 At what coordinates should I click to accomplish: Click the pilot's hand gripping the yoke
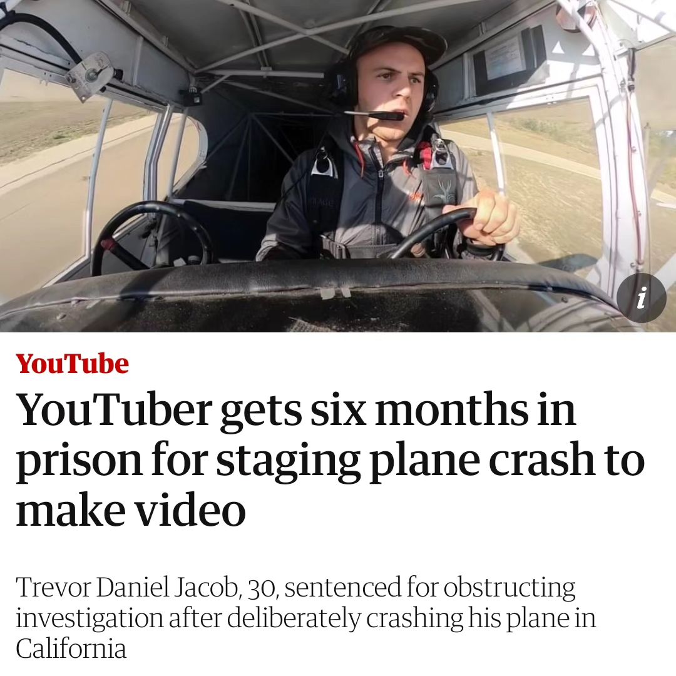tap(493, 217)
